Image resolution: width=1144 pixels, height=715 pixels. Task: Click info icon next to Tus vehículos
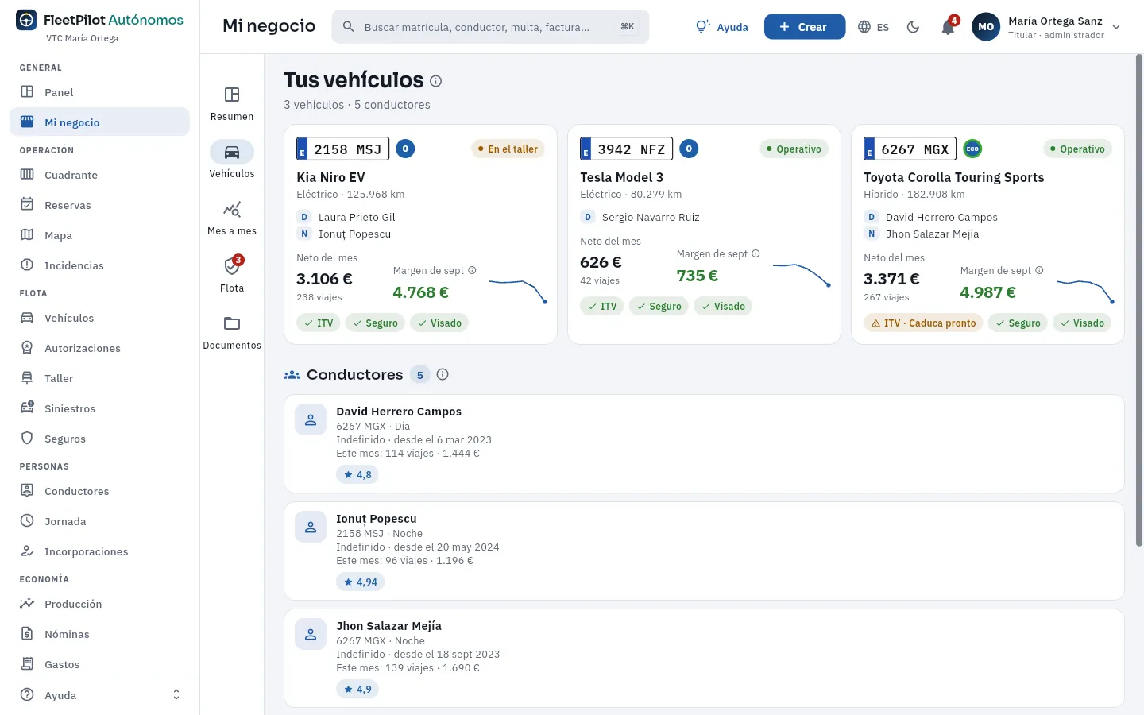click(435, 81)
